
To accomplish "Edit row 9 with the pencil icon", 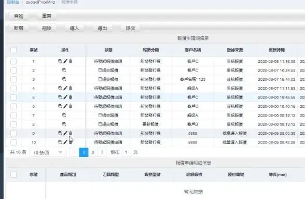I will coord(65,133).
